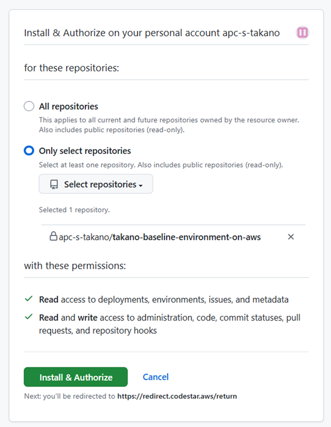Click the green checkmark next to Read access
Screen dimensions: 331x427
[28, 299]
